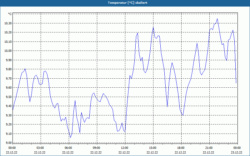Select the 9,70 axis value
This screenshot has height=156, width=250.
click(9, 79)
